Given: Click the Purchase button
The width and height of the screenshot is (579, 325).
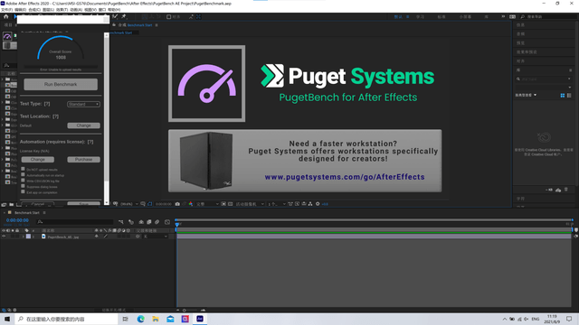Looking at the screenshot, I should 83,160.
